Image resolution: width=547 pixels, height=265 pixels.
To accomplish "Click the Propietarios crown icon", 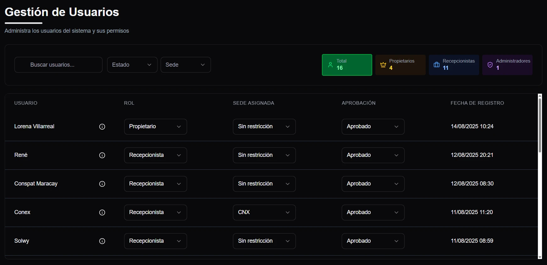I will click(x=383, y=65).
